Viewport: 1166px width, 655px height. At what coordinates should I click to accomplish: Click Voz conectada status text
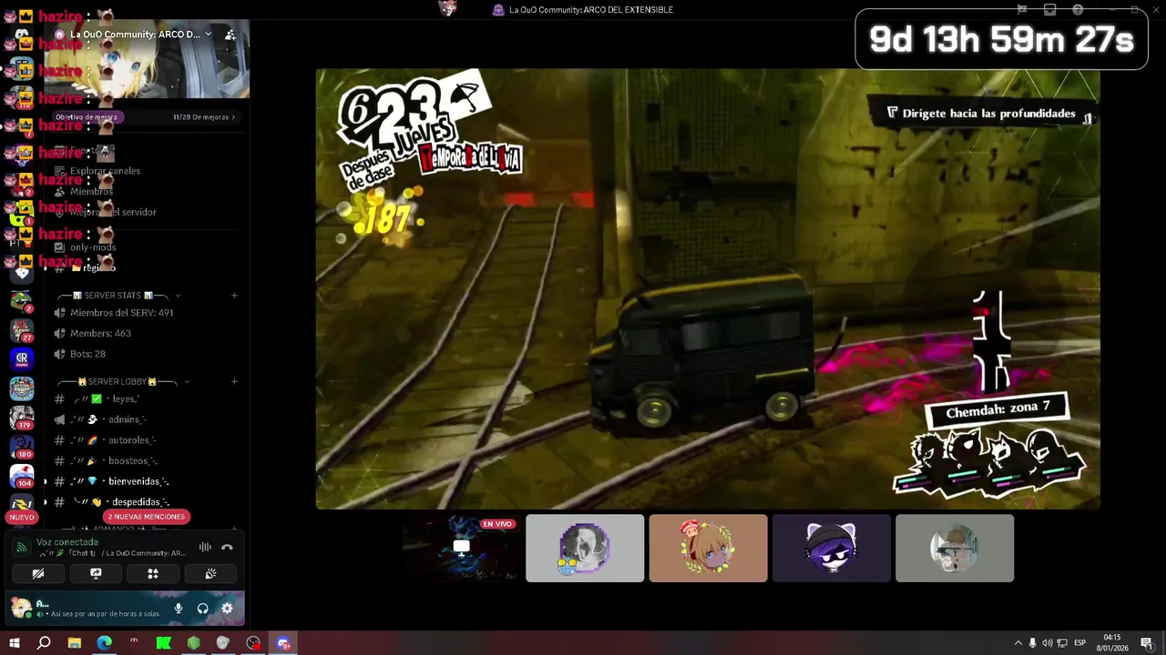pyautogui.click(x=67, y=542)
